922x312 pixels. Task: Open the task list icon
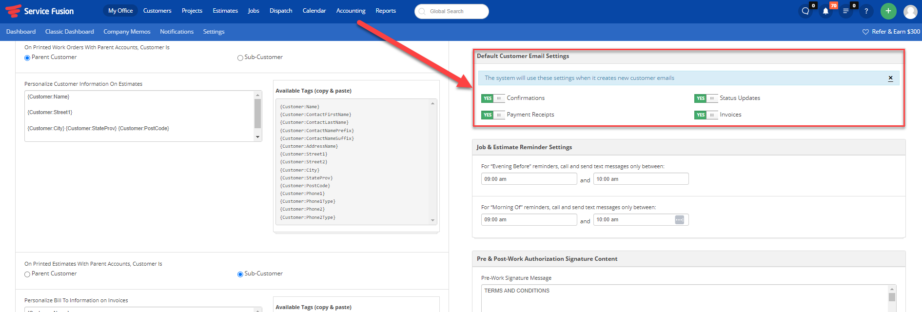pyautogui.click(x=846, y=11)
